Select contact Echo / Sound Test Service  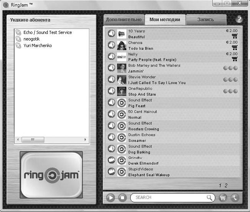(47, 32)
